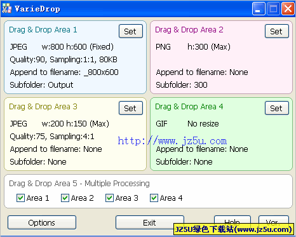Toggle the Area 4 checkbox
Image resolution: width=296 pixels, height=237 pixels.
154,198
